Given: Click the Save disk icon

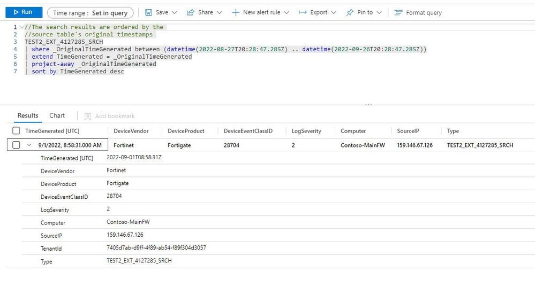Looking at the screenshot, I should click(x=148, y=13).
